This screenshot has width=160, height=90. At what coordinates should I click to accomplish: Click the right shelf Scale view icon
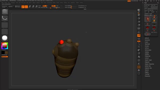(139, 53)
